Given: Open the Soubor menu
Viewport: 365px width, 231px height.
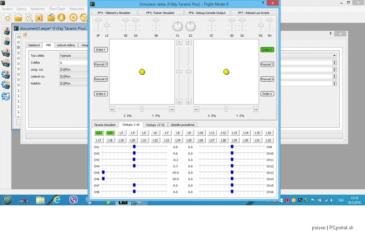Looking at the screenshot, I should (7, 9).
